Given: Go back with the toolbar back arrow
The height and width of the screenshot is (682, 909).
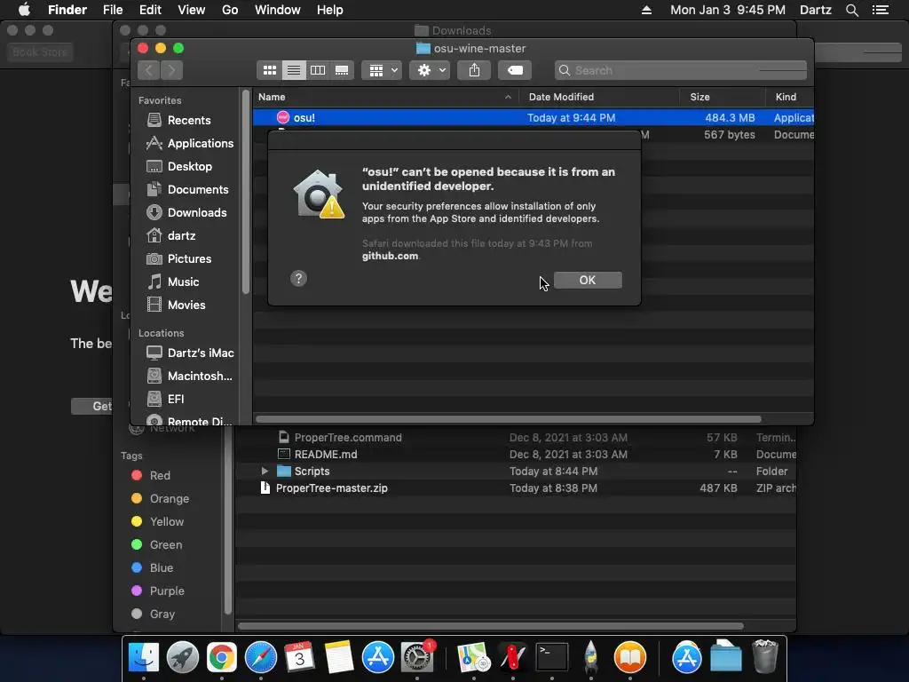Looking at the screenshot, I should pos(149,70).
